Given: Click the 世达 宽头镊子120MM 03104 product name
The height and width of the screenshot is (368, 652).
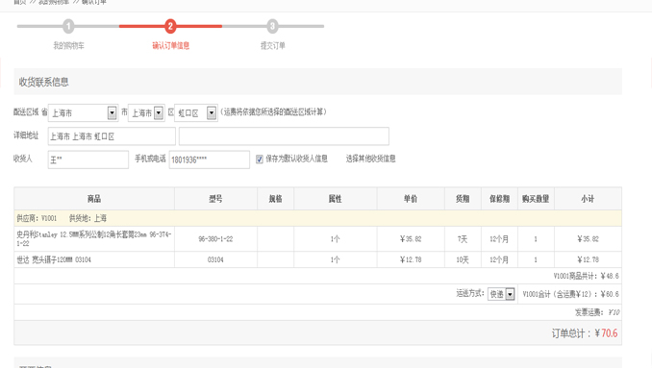Looking at the screenshot, I should point(54,259).
